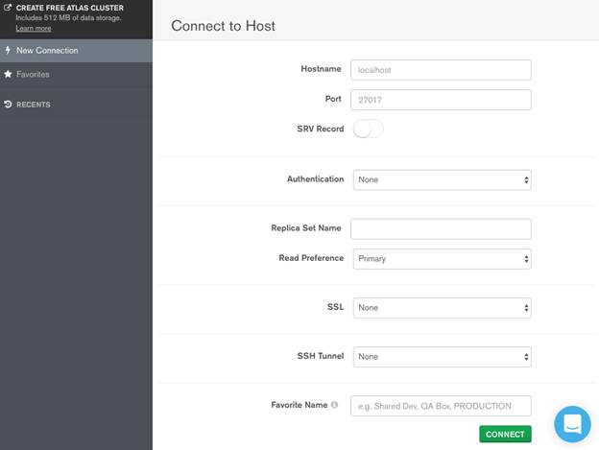Focus the Port input field

pyautogui.click(x=442, y=100)
